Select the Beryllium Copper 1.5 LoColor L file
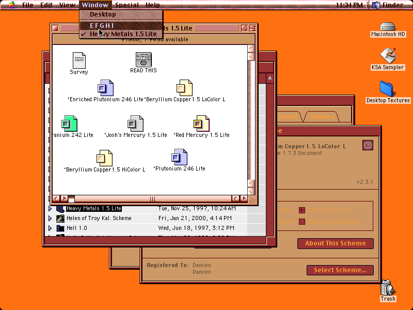 tap(184, 88)
